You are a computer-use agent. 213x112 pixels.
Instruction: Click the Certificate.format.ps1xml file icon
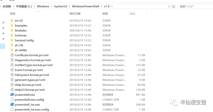12,55
